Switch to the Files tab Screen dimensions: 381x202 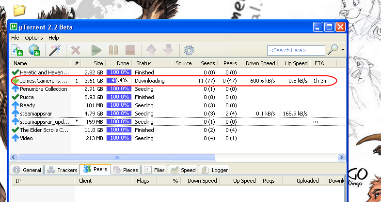coord(154,170)
